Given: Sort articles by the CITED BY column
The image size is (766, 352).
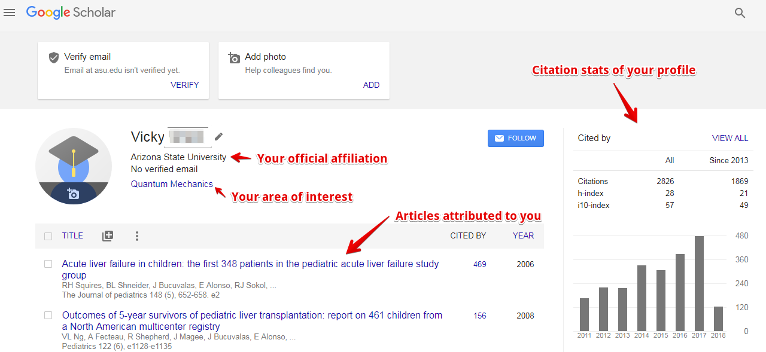Looking at the screenshot, I should click(468, 235).
